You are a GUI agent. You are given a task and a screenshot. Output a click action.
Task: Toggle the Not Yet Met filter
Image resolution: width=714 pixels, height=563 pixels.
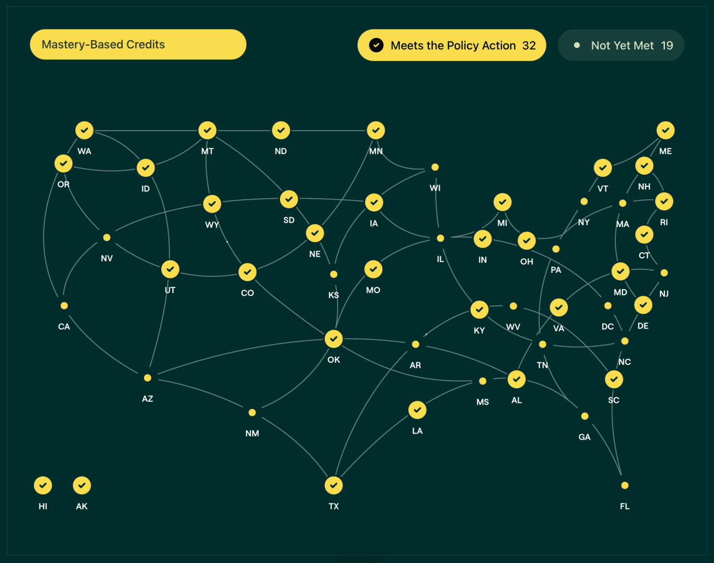pos(621,45)
